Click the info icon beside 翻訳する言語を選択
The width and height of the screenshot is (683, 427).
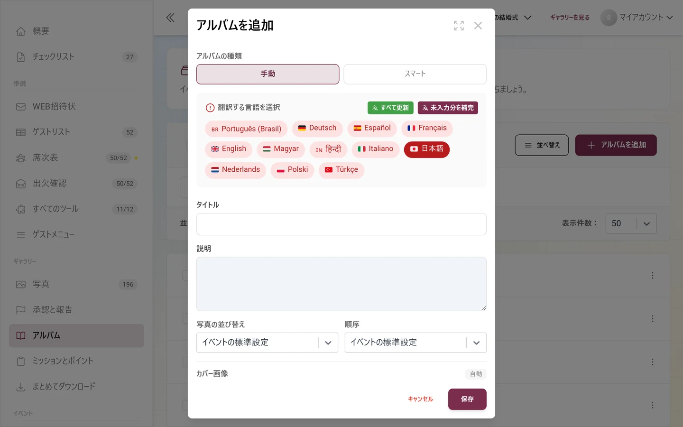click(210, 108)
